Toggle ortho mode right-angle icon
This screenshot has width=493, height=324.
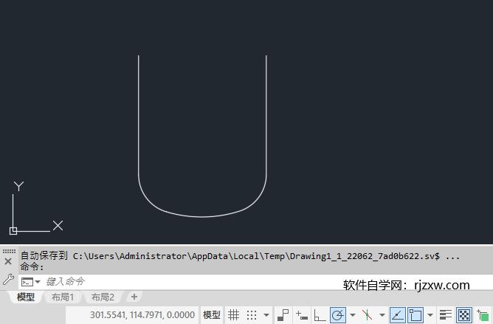point(320,315)
